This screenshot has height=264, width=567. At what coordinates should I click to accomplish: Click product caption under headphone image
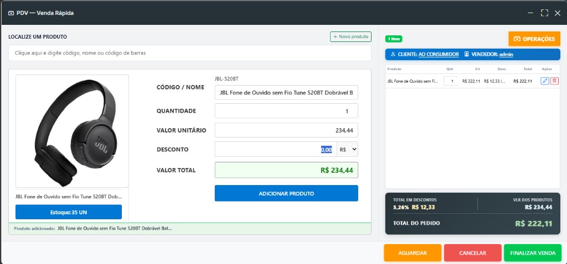(69, 197)
